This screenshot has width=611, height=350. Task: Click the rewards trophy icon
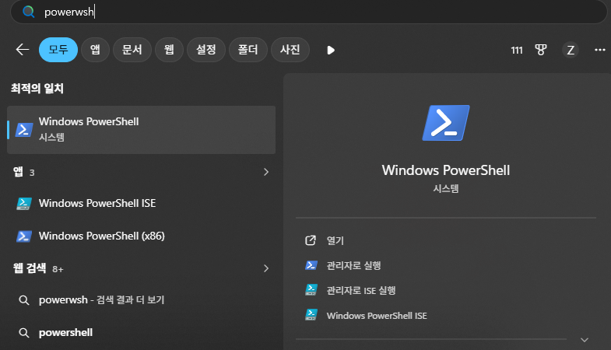point(541,50)
